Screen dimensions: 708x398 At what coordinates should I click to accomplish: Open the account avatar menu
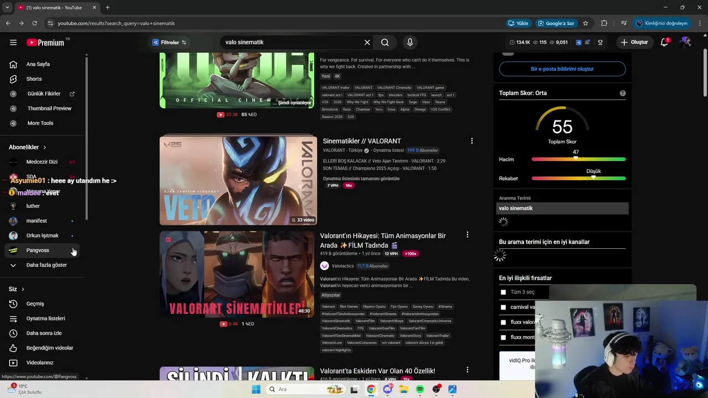686,42
